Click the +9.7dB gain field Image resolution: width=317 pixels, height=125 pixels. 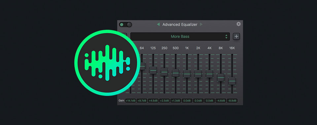click(x=142, y=101)
